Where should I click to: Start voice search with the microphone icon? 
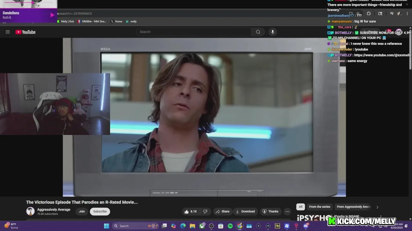[273, 32]
